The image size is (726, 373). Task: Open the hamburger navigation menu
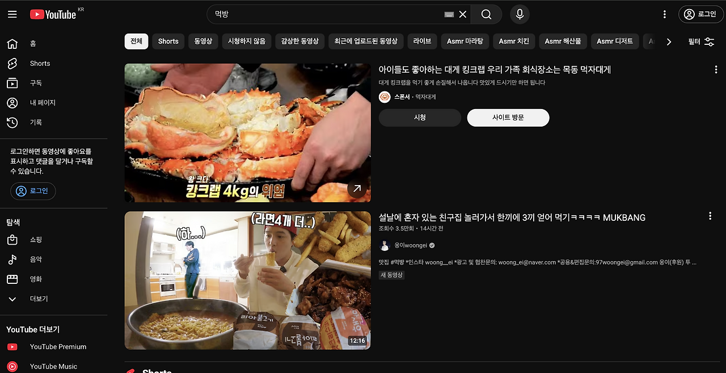point(12,14)
